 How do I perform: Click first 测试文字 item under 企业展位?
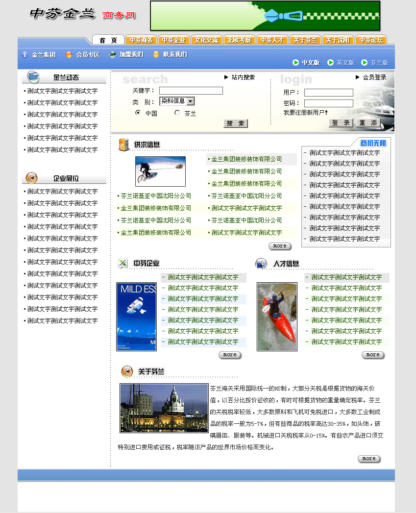tap(62, 192)
